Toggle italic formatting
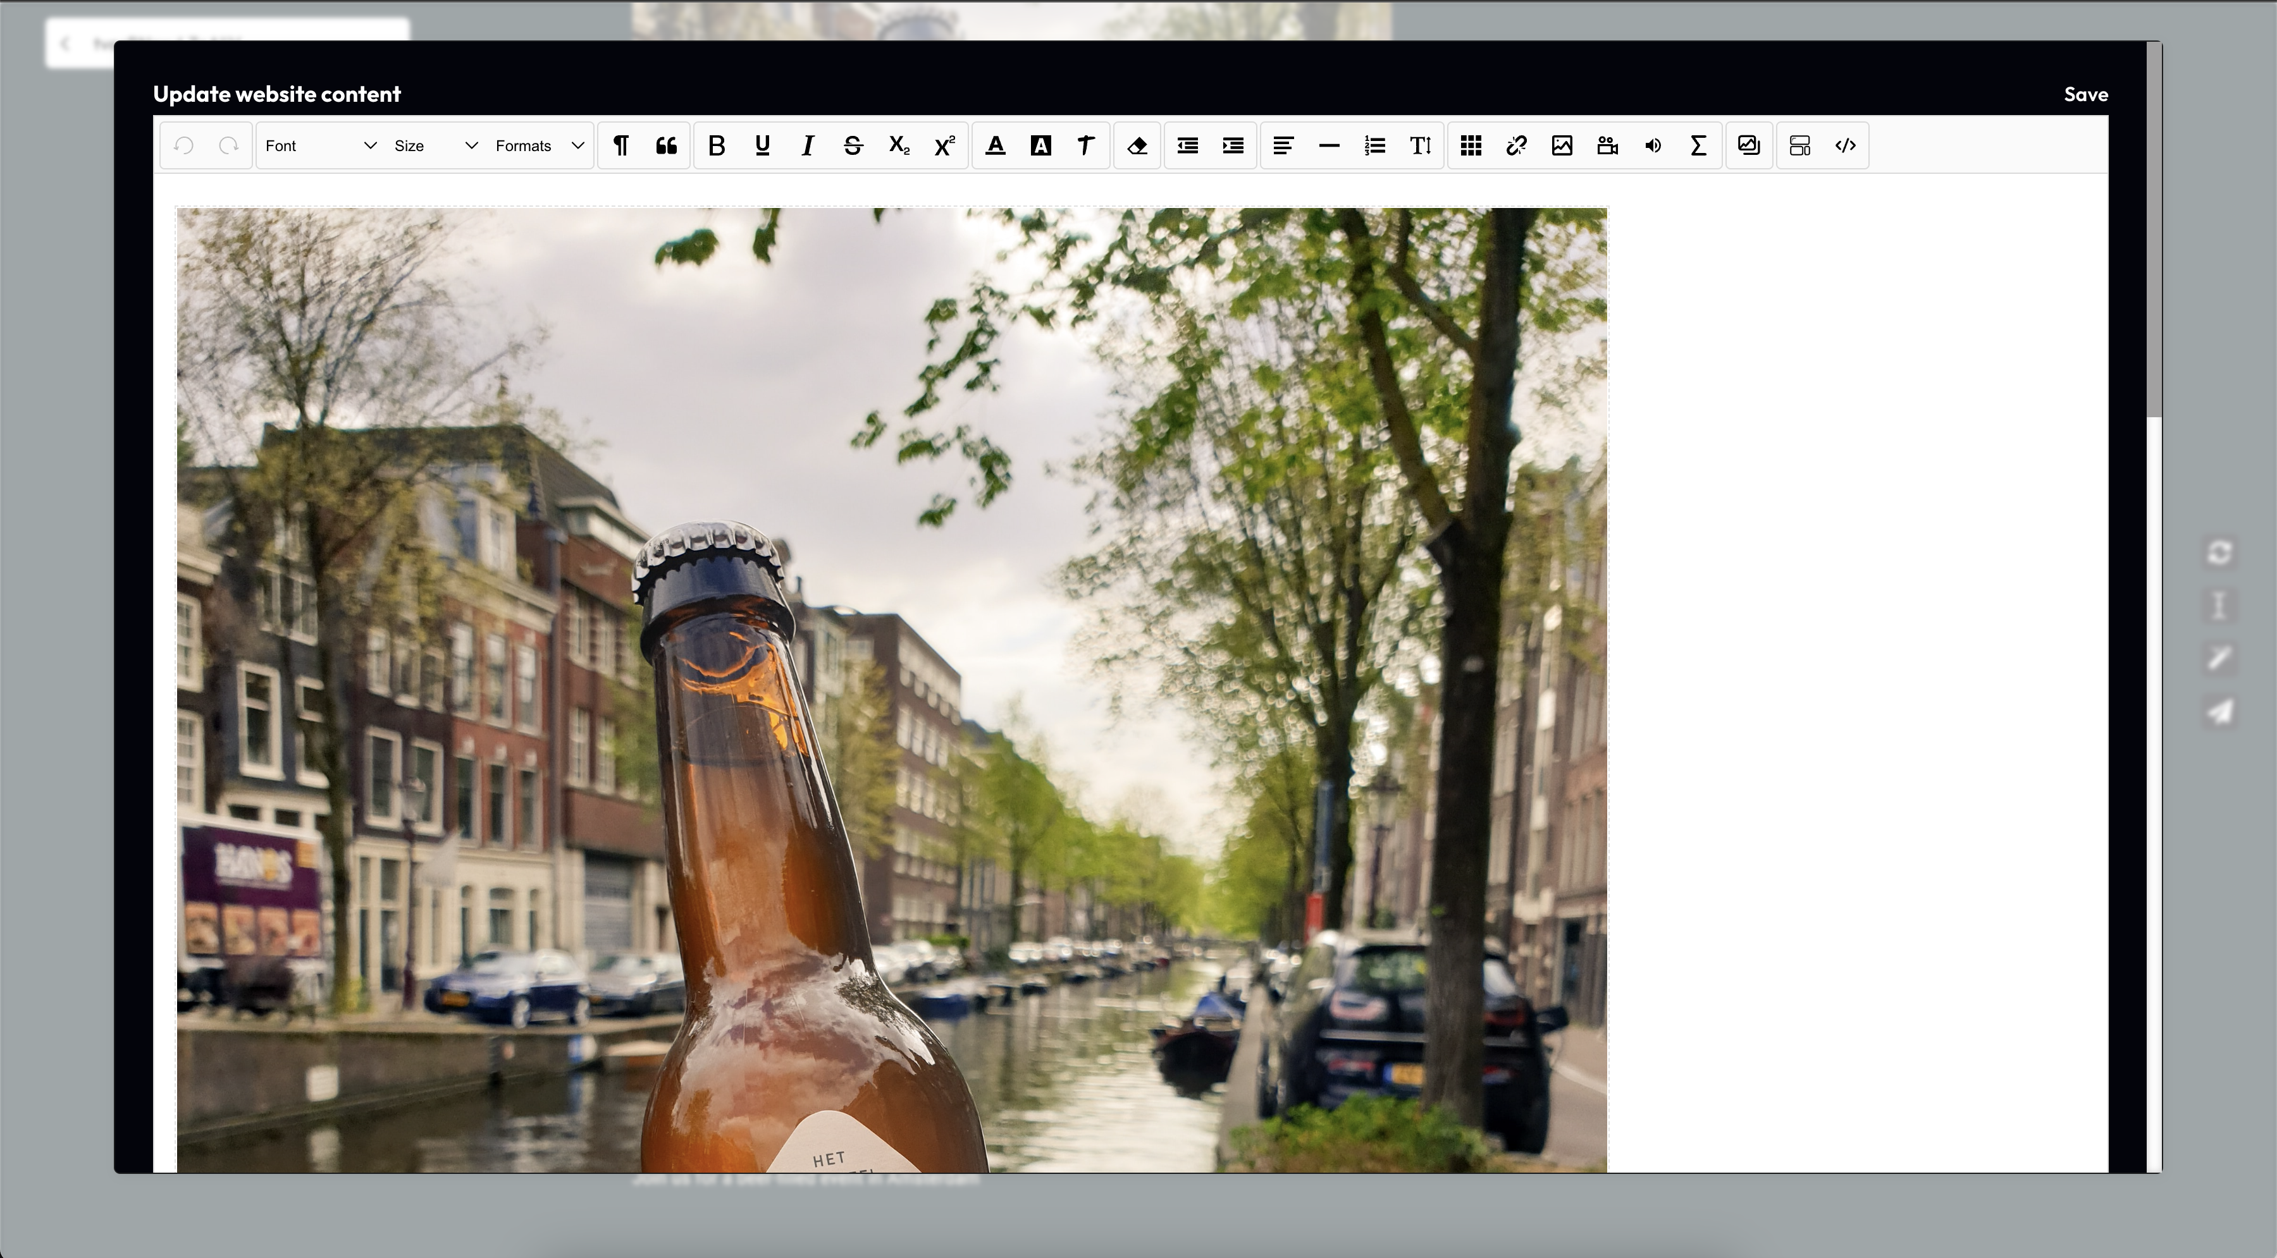The image size is (2277, 1258). click(x=807, y=146)
